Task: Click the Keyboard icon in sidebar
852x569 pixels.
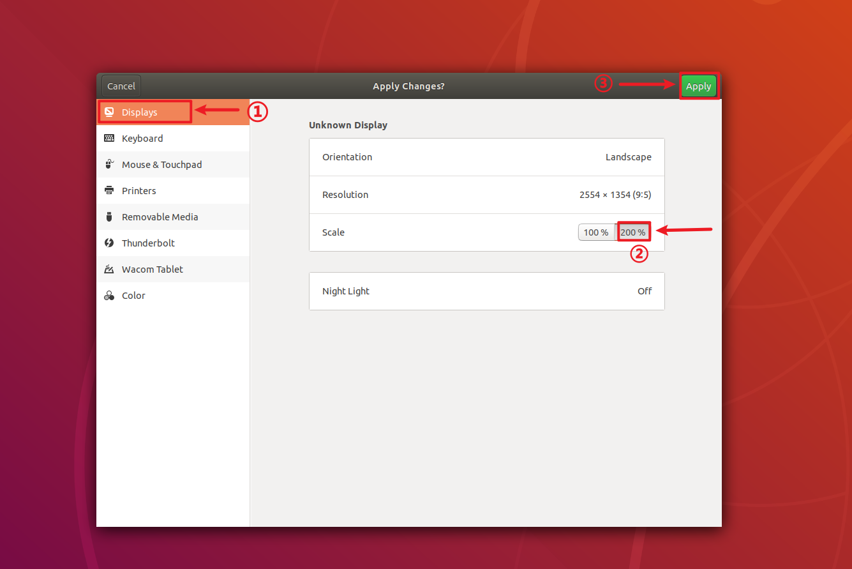Action: 109,139
